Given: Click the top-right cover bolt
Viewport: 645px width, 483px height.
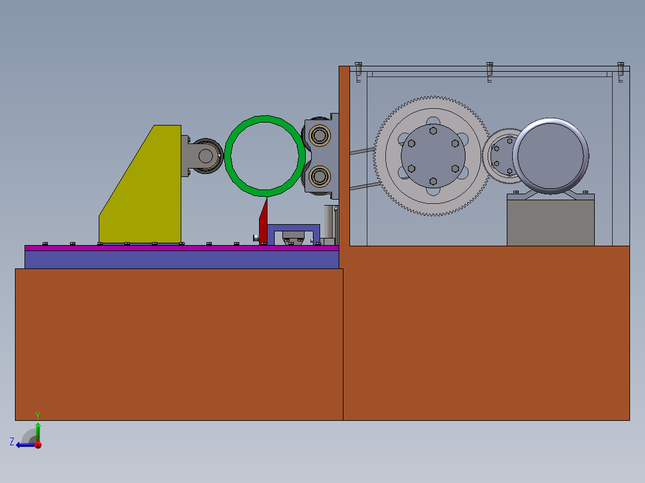Looking at the screenshot, I should pyautogui.click(x=620, y=69).
